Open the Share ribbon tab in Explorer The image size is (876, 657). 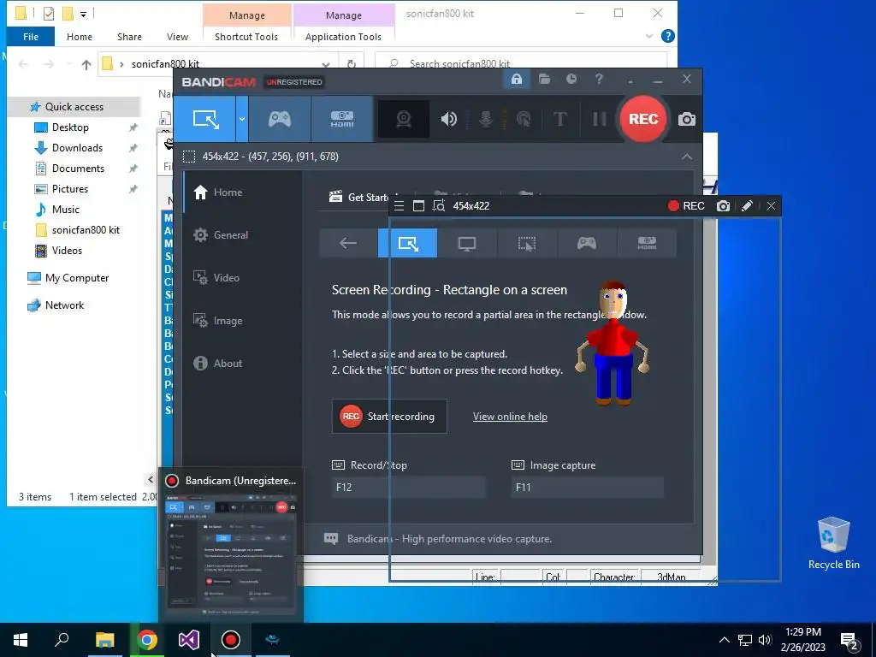click(x=129, y=37)
